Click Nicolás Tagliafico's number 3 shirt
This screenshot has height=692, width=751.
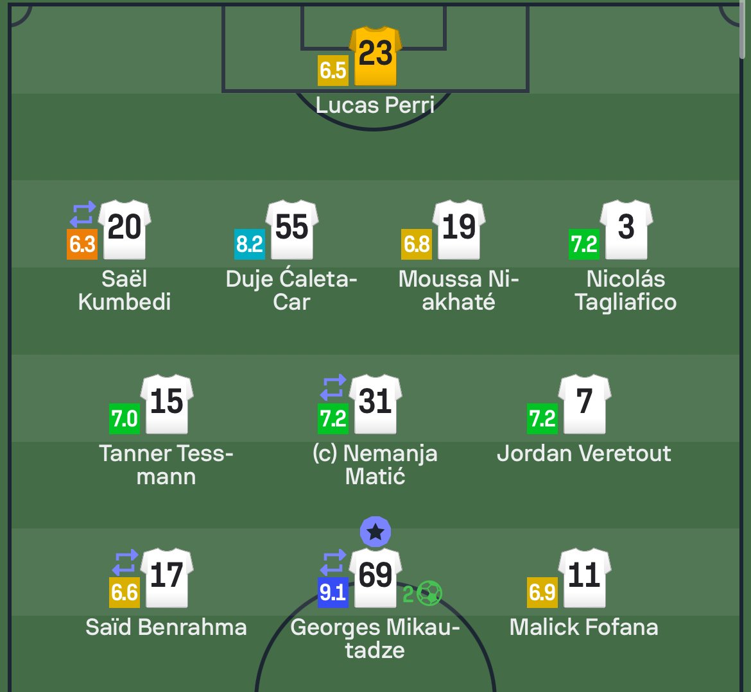[626, 229]
